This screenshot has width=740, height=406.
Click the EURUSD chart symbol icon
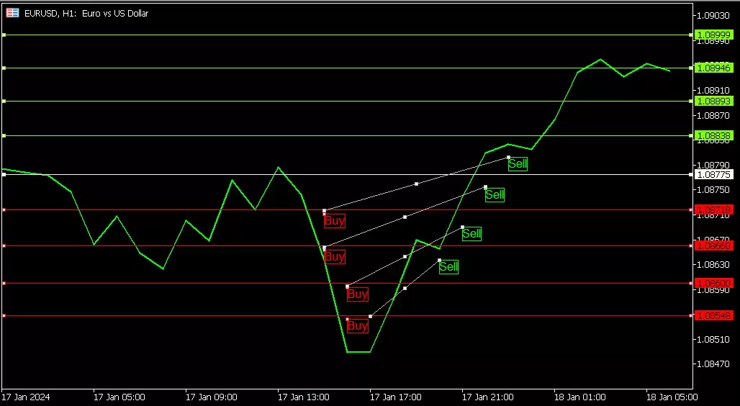(12, 13)
